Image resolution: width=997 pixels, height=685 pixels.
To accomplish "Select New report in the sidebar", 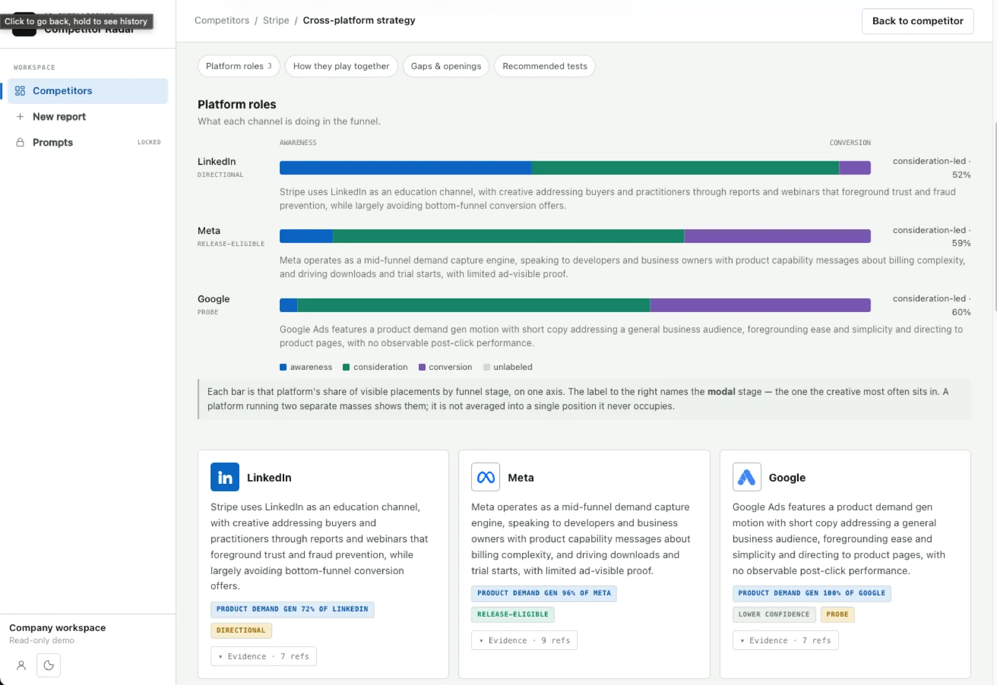I will [88, 116].
